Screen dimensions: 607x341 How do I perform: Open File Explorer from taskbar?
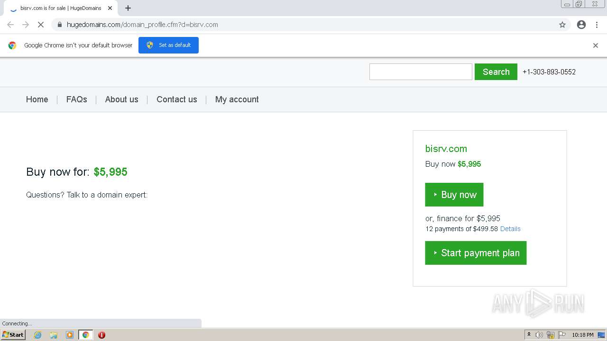[x=54, y=335]
